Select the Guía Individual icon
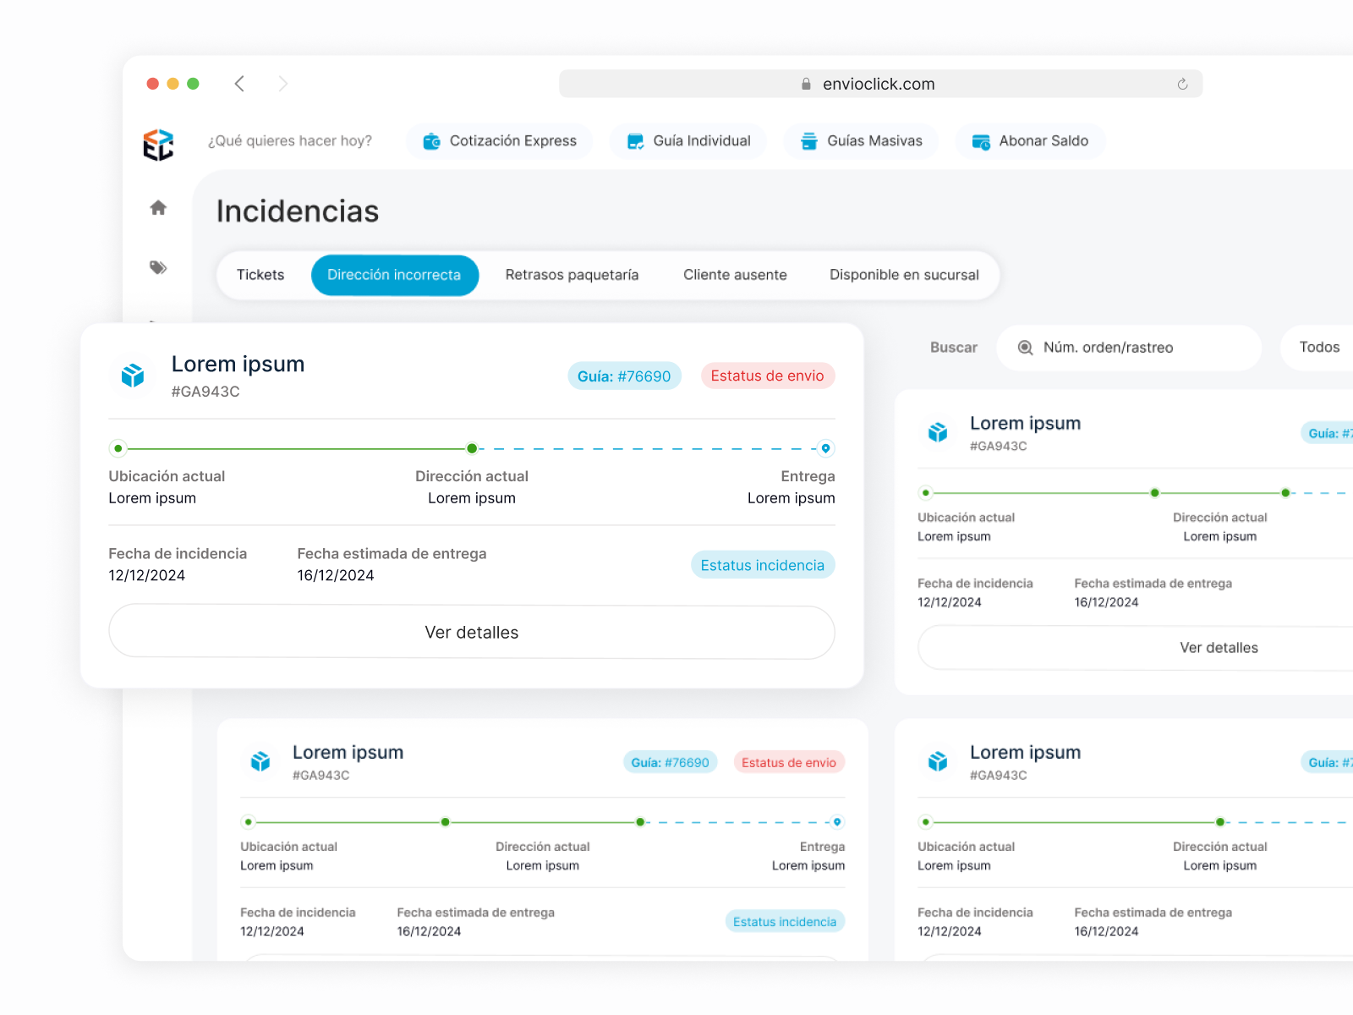Image resolution: width=1353 pixels, height=1015 pixels. coord(633,141)
